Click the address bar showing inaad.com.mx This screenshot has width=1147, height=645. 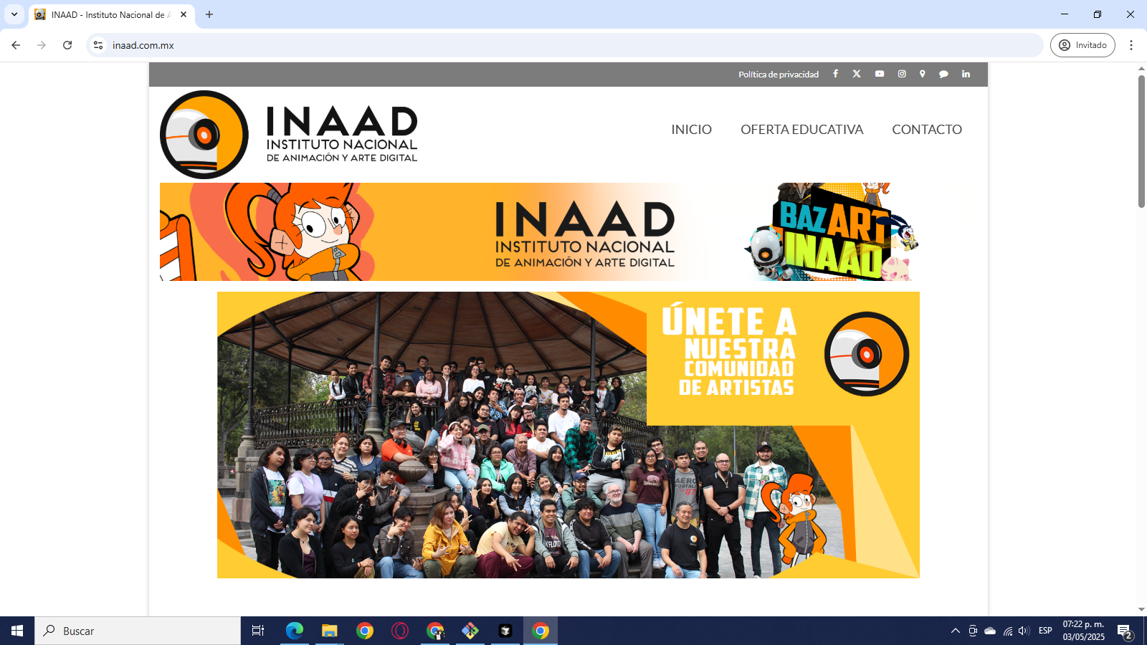click(x=565, y=45)
